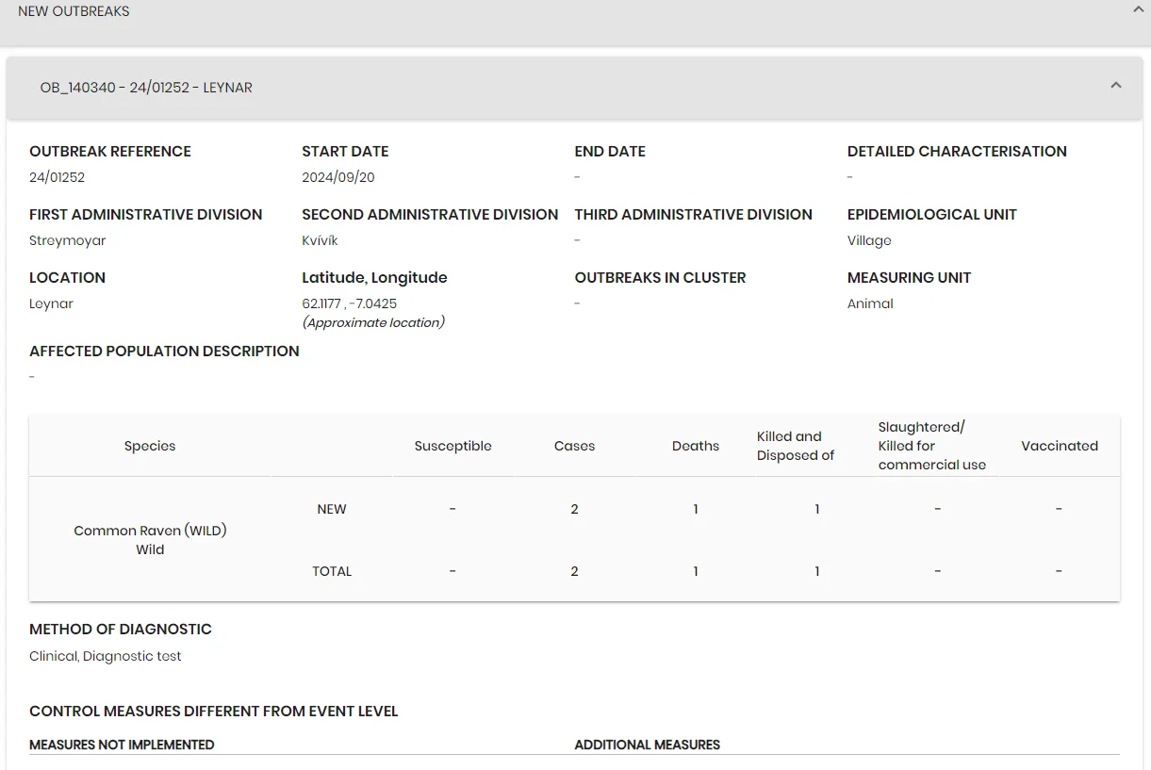The image size is (1151, 770).
Task: Click the Vaccinated column header
Action: pos(1060,446)
